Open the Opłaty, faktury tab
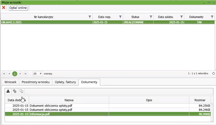Screen dimensions: 216x125 pos(65,82)
